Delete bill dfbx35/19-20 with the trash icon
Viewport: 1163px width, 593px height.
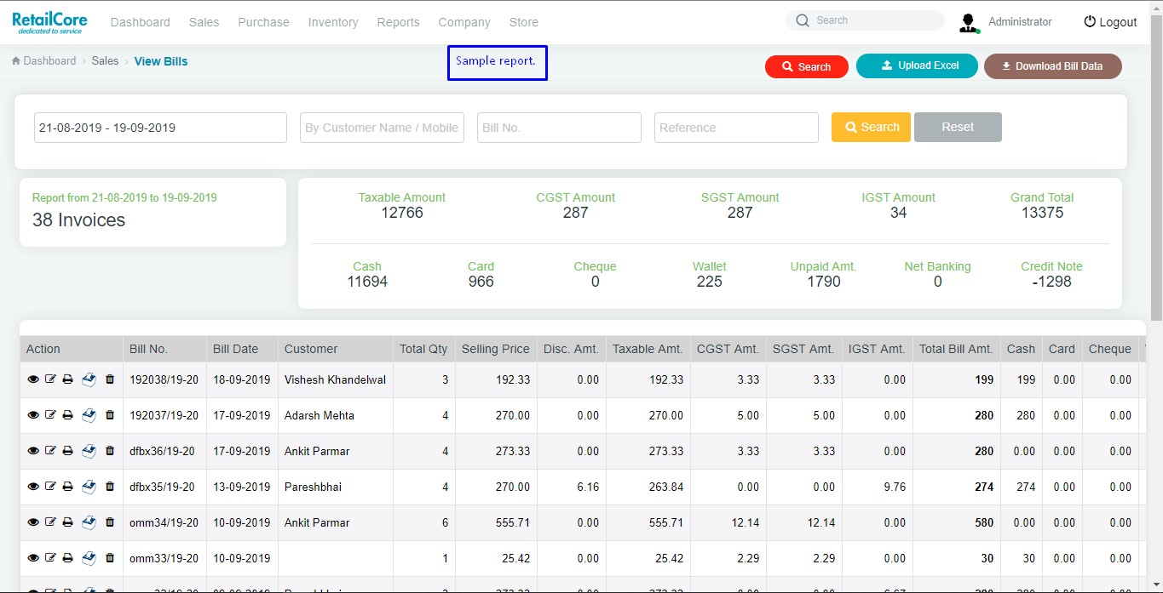(x=110, y=487)
